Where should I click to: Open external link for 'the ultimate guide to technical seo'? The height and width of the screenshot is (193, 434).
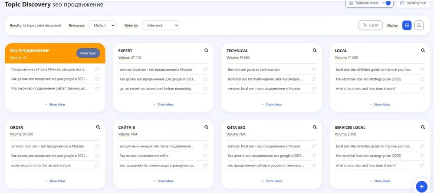tap(314, 70)
